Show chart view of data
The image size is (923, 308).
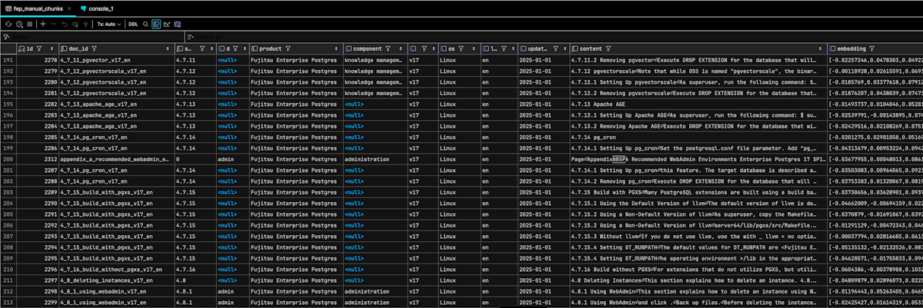168,24
